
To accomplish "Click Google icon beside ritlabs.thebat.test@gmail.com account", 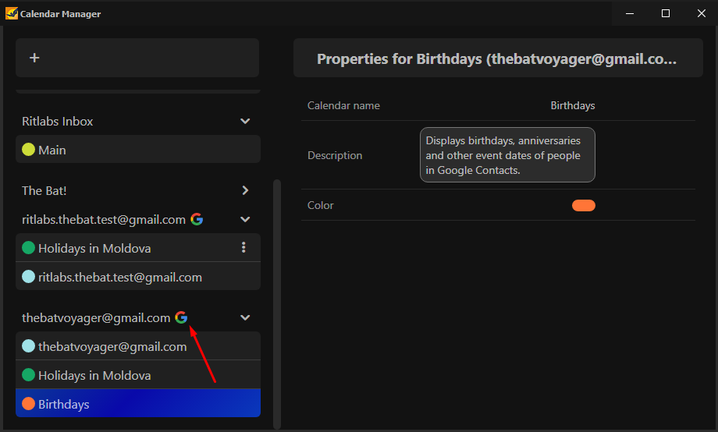I will click(x=197, y=219).
